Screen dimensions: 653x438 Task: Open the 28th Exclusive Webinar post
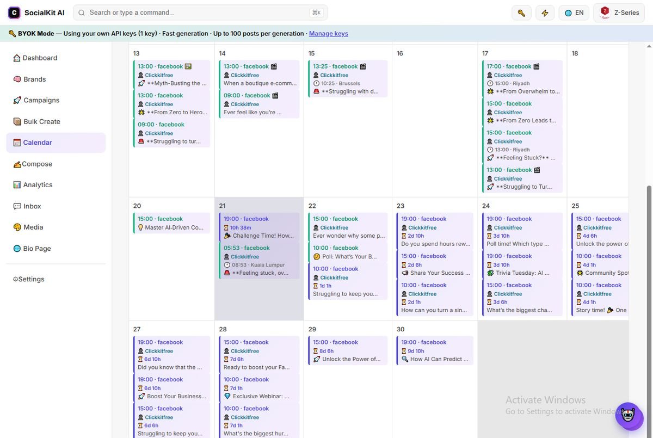tap(260, 388)
